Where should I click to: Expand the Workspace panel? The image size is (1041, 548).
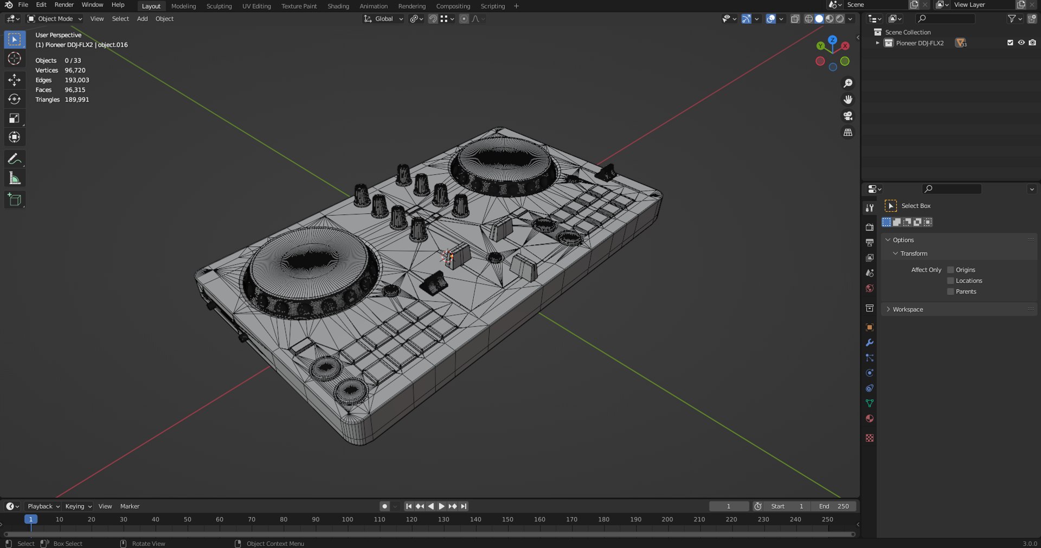click(x=888, y=309)
